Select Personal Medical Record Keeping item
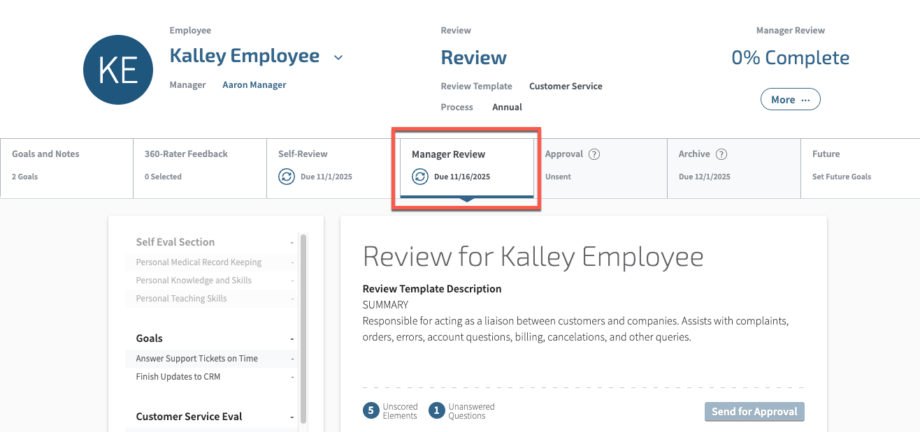Screen dimensions: 920x432 pyautogui.click(x=211, y=262)
